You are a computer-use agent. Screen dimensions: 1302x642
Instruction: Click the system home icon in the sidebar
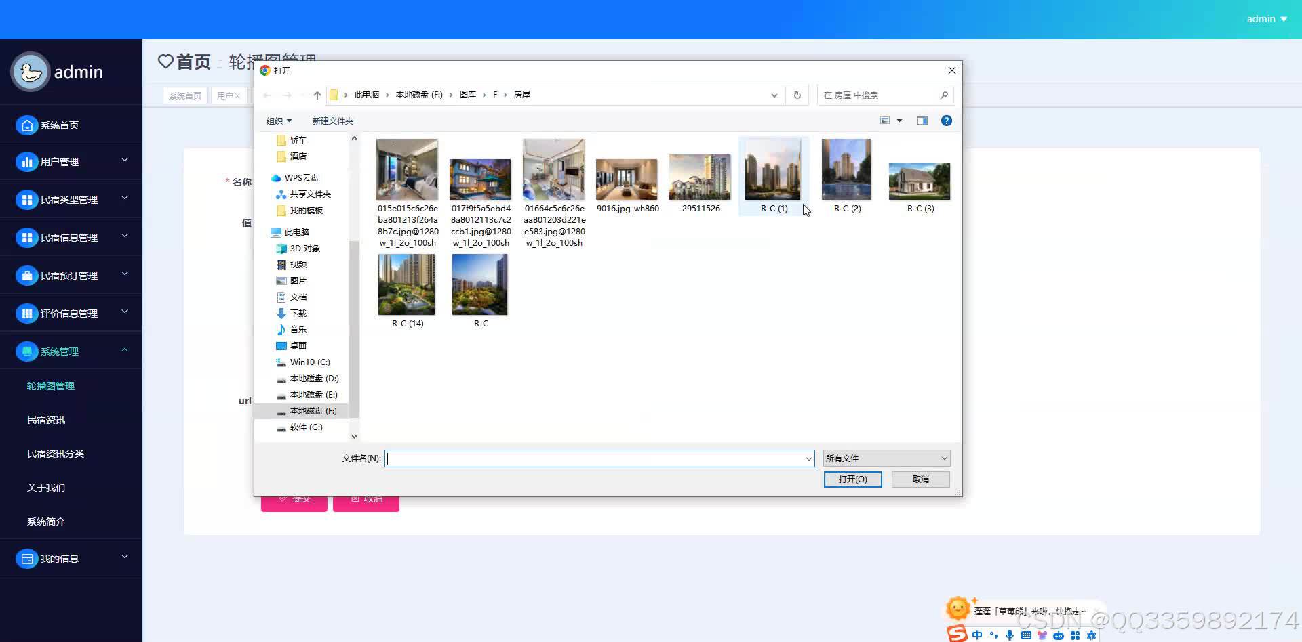(27, 125)
